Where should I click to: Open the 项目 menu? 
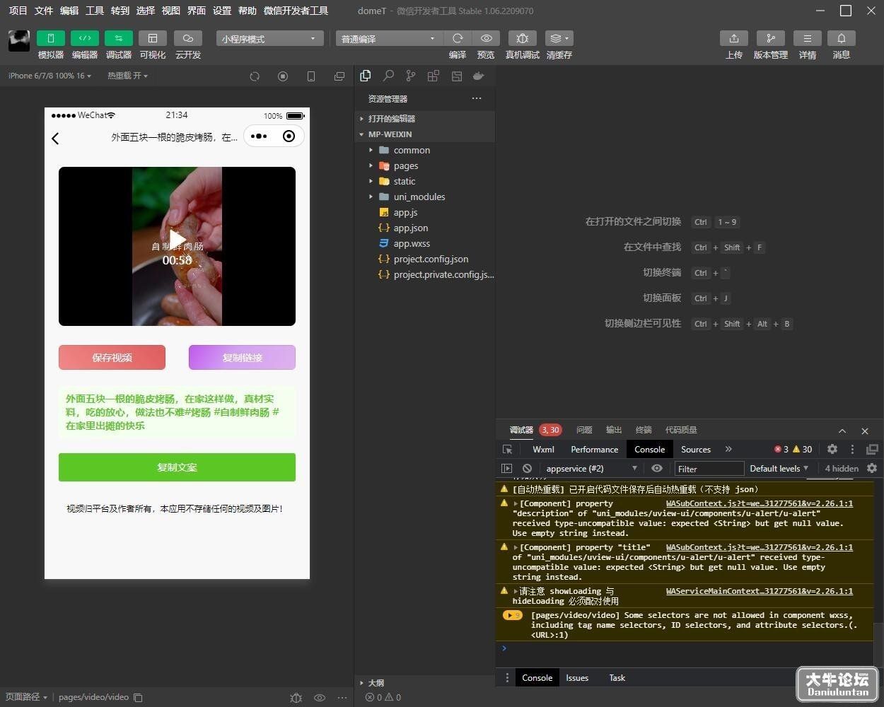point(18,11)
